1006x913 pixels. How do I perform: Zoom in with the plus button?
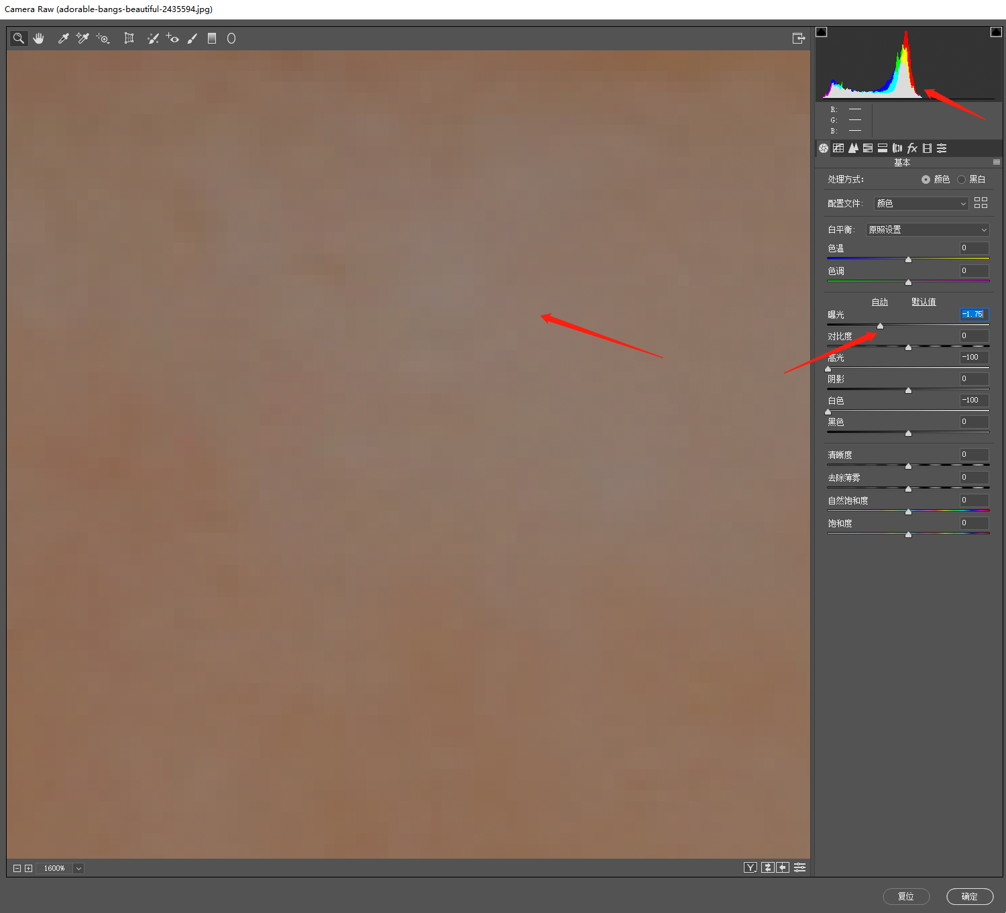coord(28,868)
